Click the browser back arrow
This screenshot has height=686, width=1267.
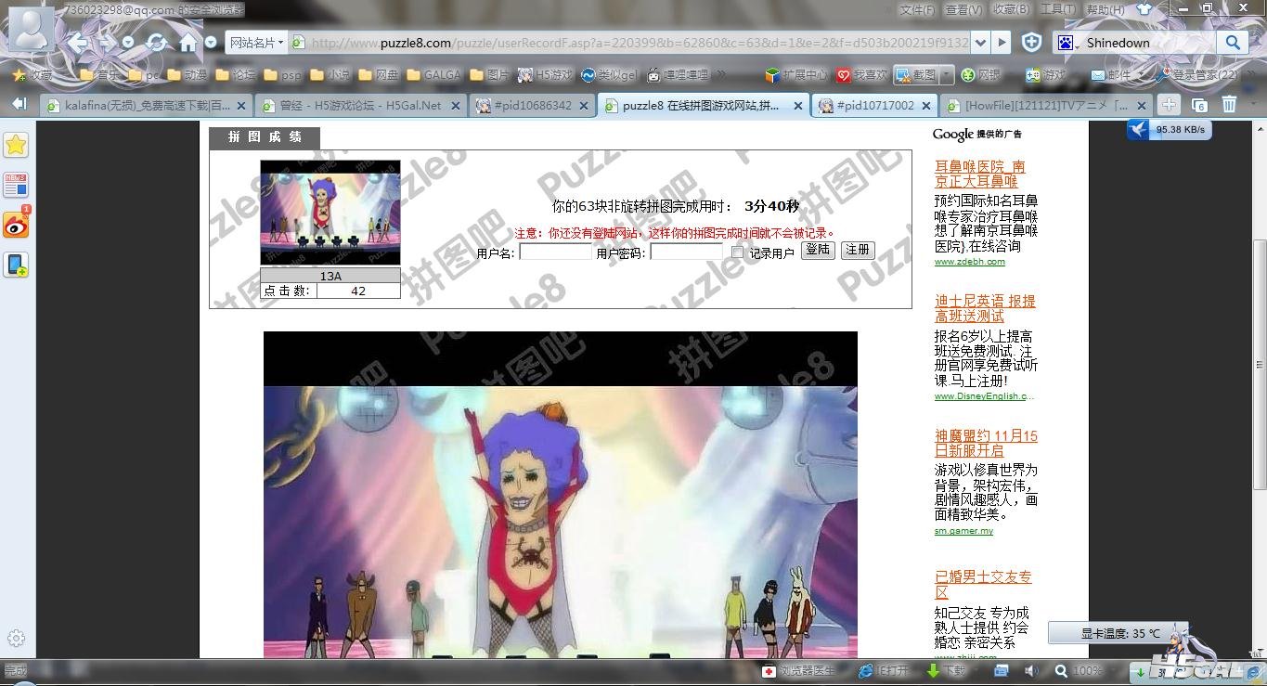(78, 43)
